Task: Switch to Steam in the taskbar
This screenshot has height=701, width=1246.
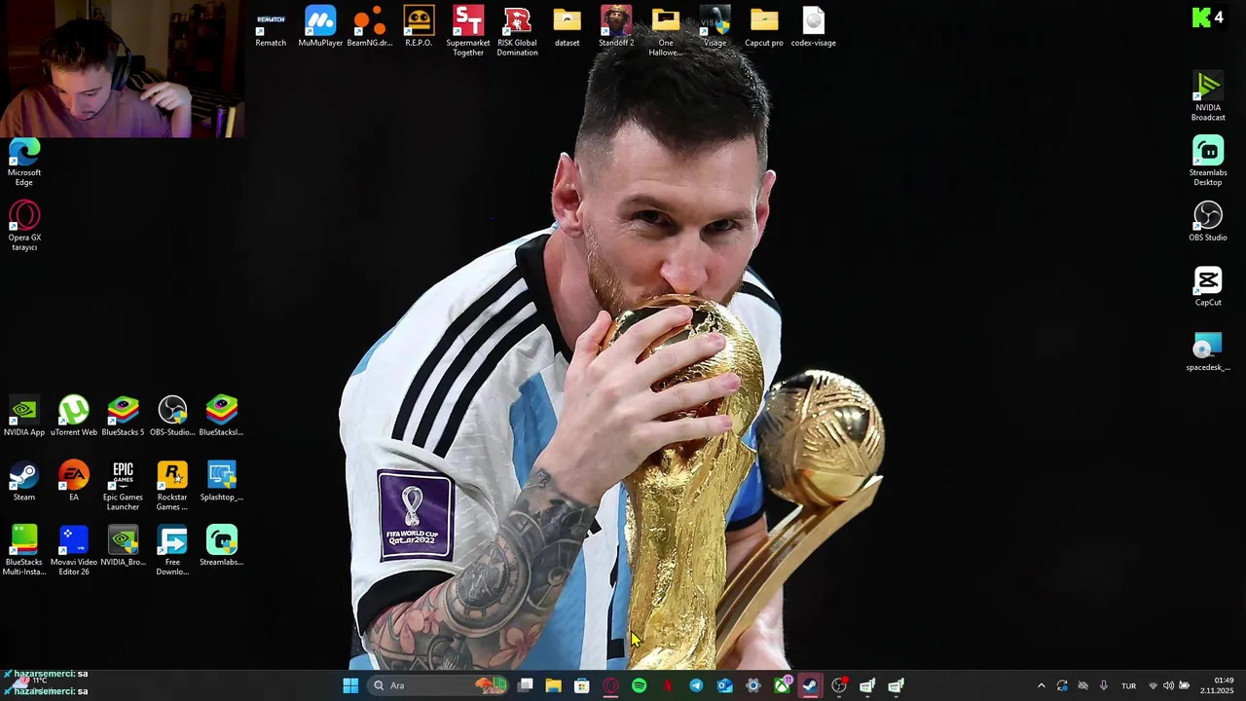Action: [x=810, y=685]
